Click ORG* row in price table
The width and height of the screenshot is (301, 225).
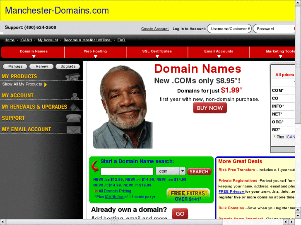point(283,122)
